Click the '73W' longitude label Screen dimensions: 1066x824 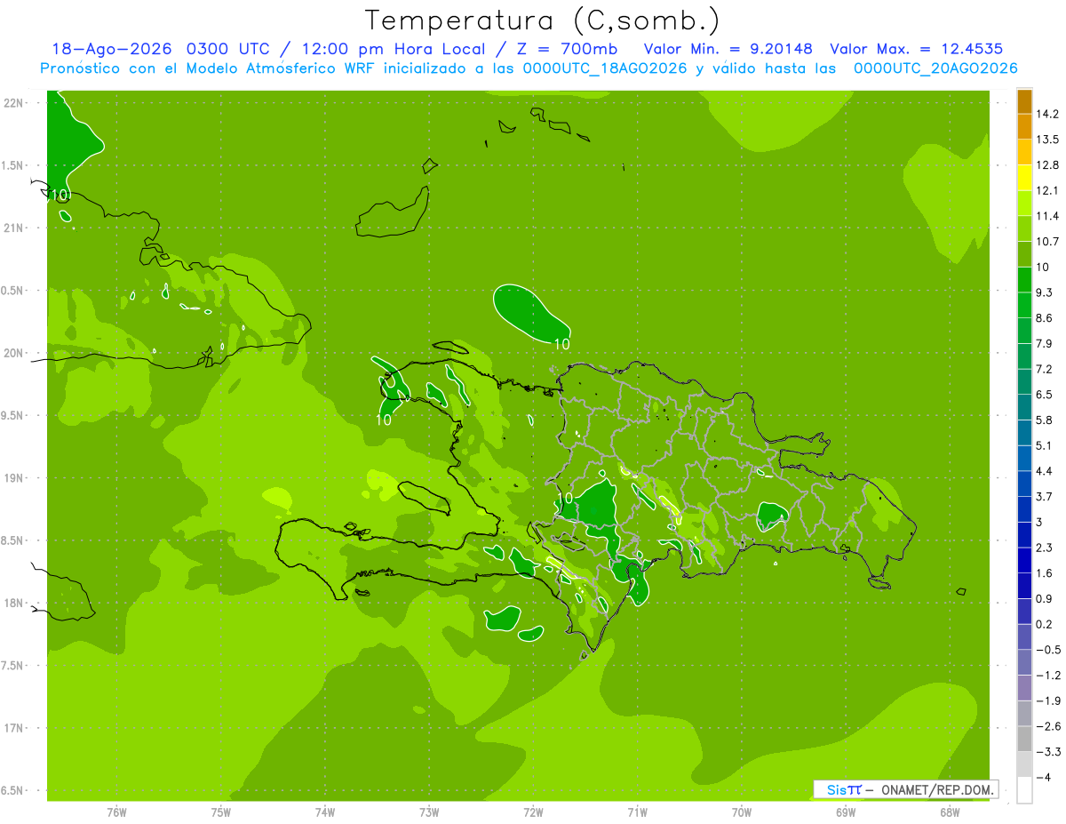coord(429,812)
